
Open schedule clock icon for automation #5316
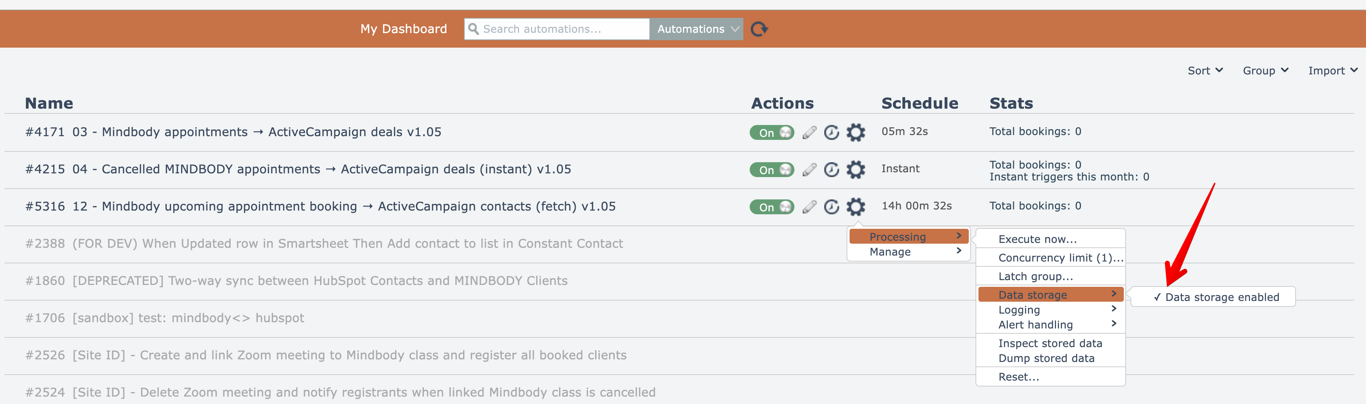831,206
